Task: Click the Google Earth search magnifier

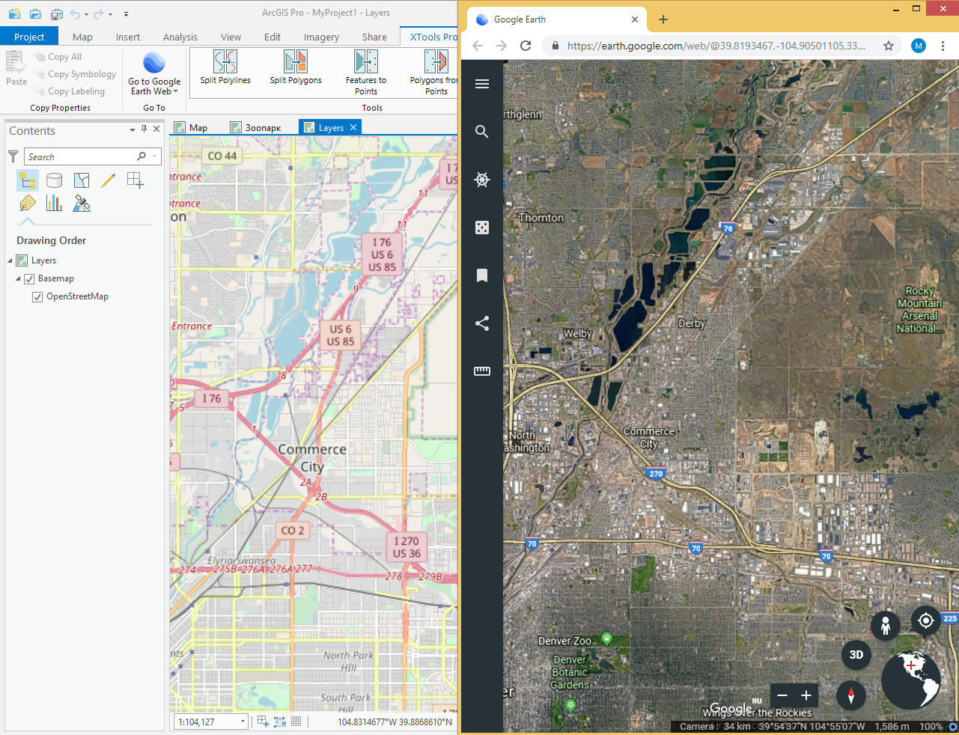Action: click(482, 132)
